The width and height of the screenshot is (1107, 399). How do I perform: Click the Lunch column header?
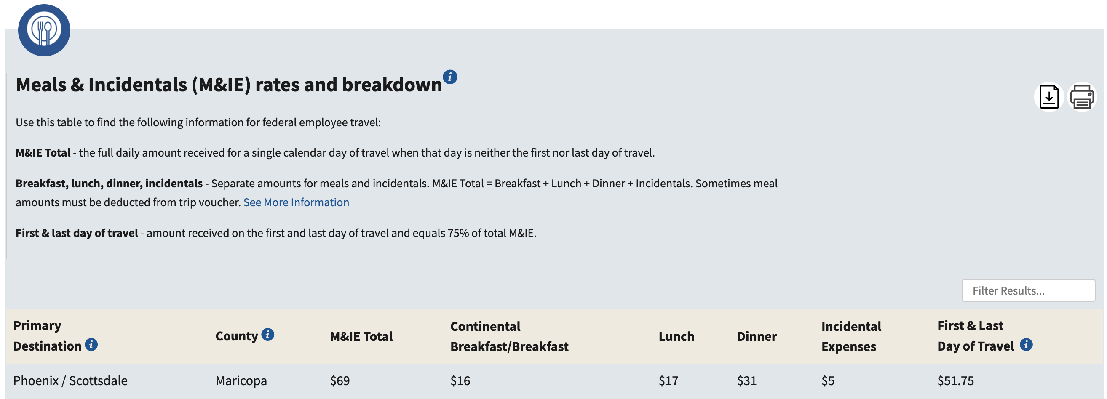(676, 336)
